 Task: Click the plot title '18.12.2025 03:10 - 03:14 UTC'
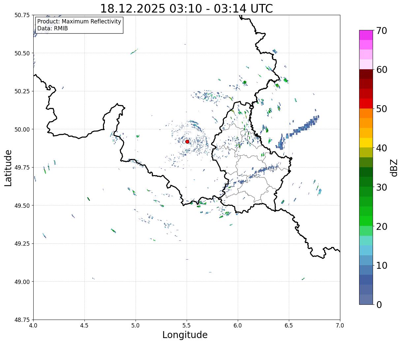[186, 8]
